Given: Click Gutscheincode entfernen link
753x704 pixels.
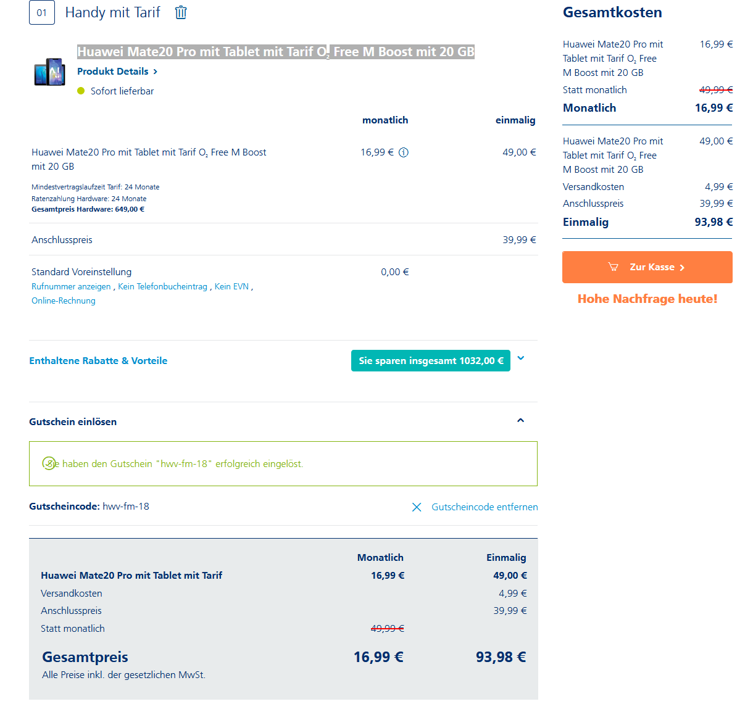Looking at the screenshot, I should pyautogui.click(x=485, y=507).
